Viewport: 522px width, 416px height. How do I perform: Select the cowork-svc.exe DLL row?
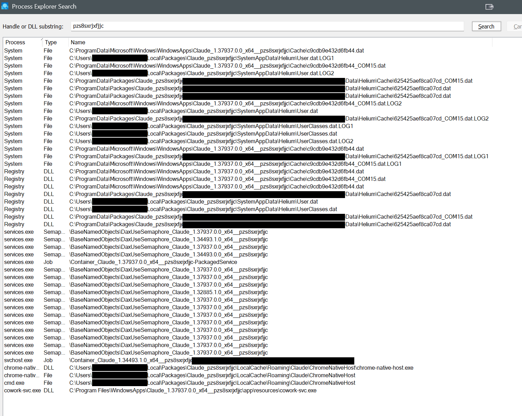[248, 390]
